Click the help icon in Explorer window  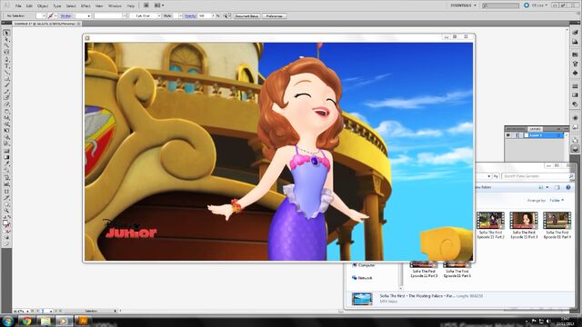(568, 188)
